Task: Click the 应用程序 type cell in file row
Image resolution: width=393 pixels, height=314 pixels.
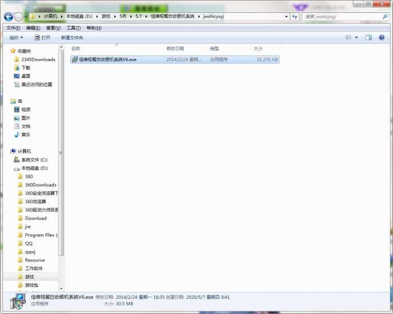Action: click(x=219, y=59)
